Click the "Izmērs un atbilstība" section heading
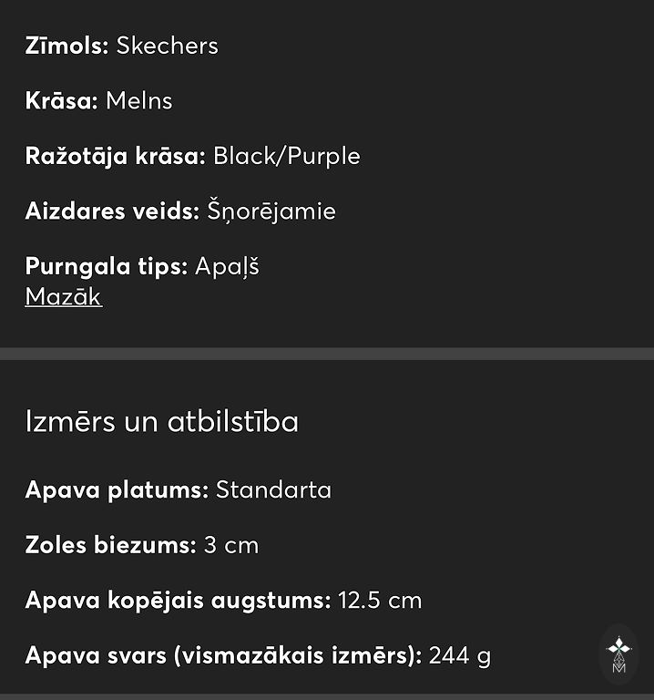The image size is (654, 700). [x=161, y=422]
